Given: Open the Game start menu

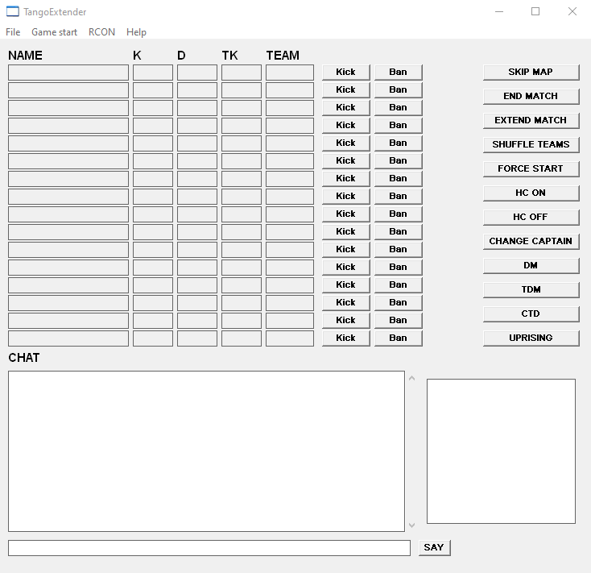Looking at the screenshot, I should 54,32.
